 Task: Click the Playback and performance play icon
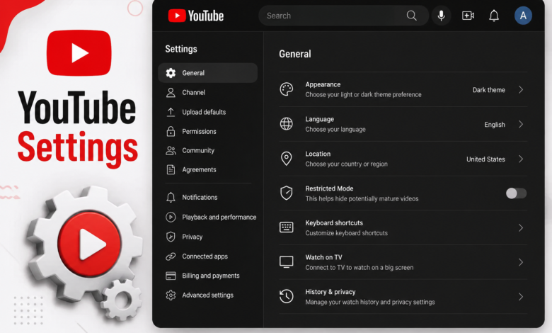171,217
